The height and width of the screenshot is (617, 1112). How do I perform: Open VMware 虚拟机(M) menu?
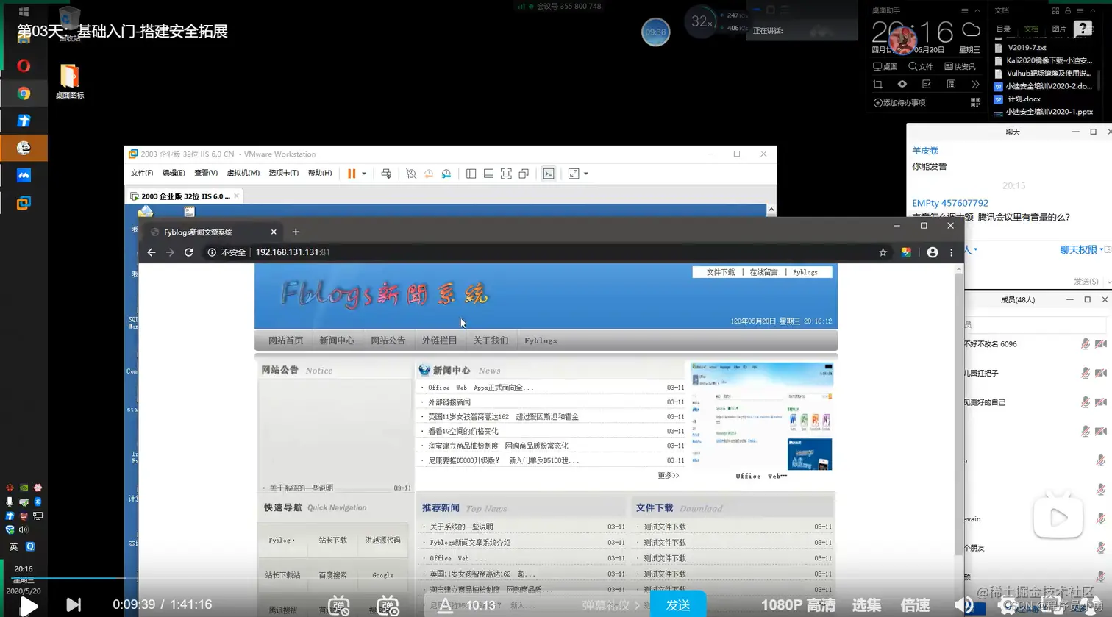pos(243,174)
